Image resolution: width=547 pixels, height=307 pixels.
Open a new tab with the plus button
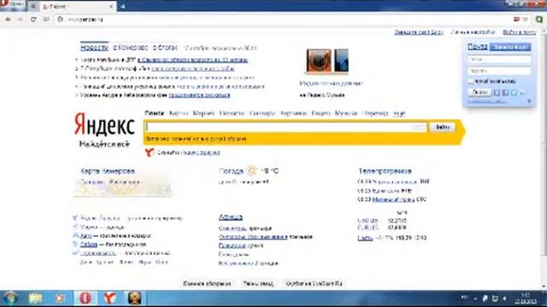123,6
